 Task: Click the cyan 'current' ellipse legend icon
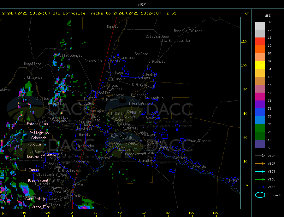[x=260, y=195]
